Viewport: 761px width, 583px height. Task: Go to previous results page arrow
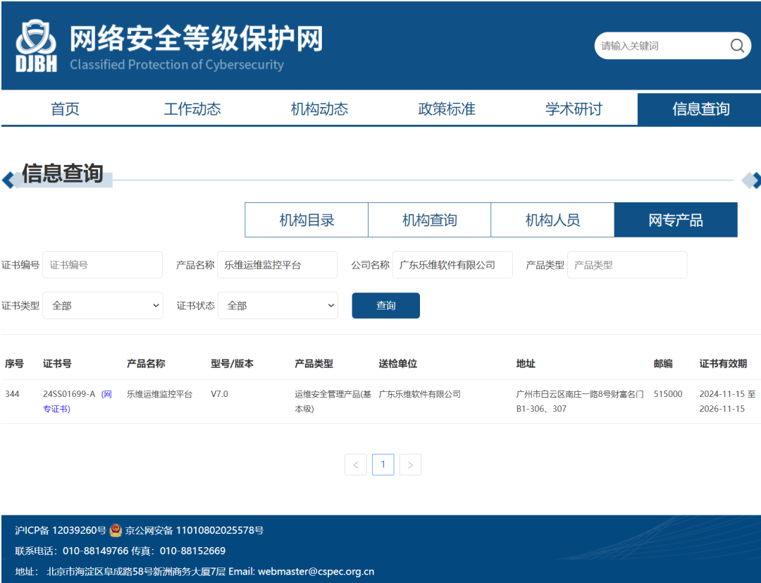tap(356, 465)
